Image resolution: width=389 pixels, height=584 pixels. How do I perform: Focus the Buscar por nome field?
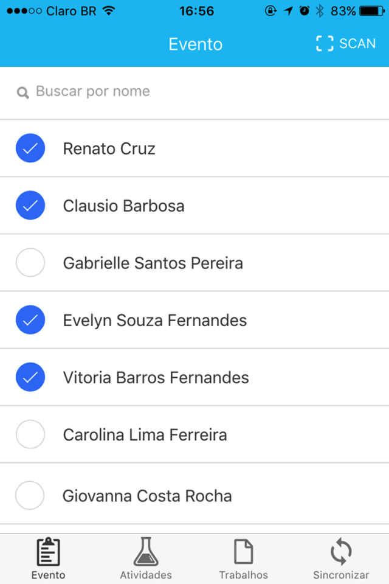(x=194, y=92)
